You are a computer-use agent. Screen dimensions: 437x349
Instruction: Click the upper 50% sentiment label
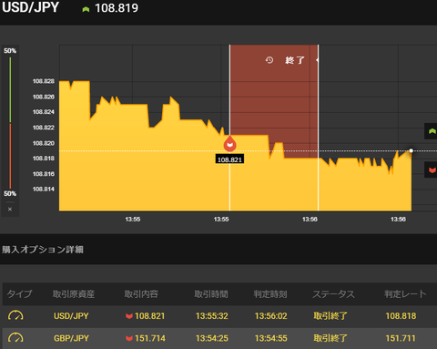(x=10, y=51)
